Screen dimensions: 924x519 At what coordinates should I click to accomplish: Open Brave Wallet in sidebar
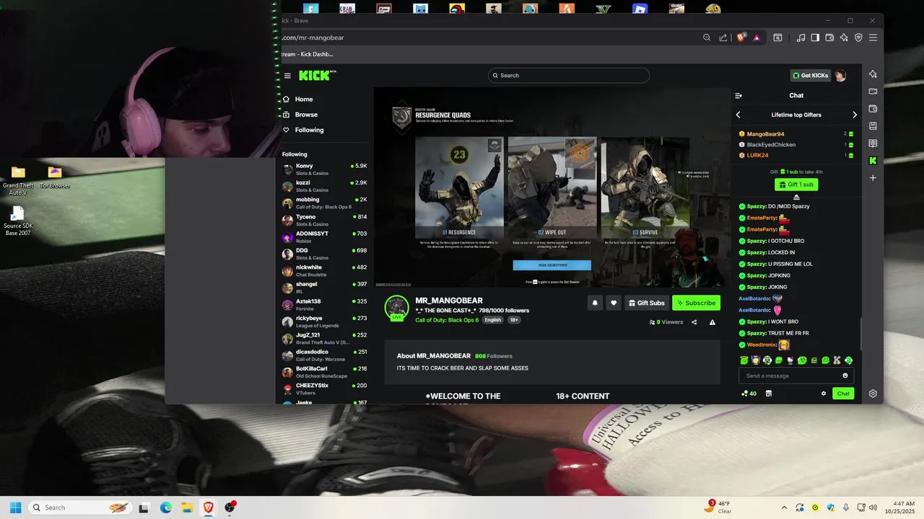tap(873, 109)
